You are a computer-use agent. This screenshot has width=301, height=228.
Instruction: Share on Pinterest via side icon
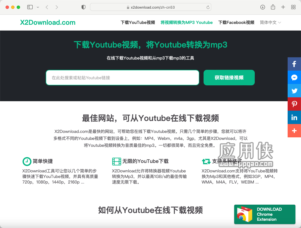tap(294, 104)
